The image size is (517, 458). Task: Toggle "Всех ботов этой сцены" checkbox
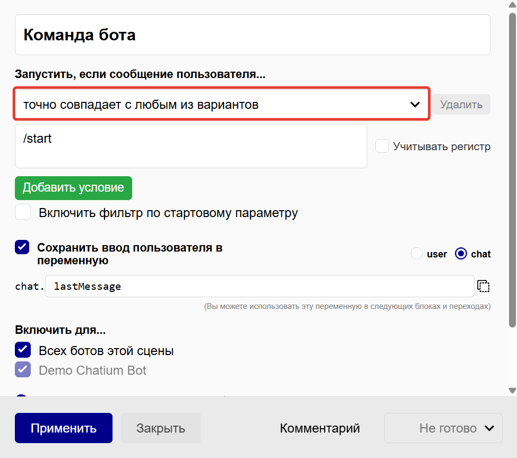(23, 350)
